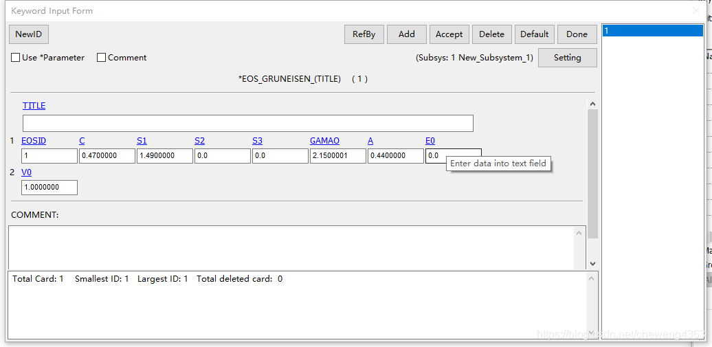Select the EOSID input containing 1
The image size is (712, 347).
(x=49, y=156)
